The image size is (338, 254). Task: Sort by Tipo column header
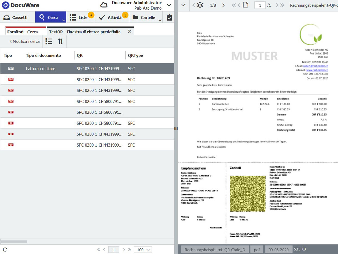click(x=8, y=55)
